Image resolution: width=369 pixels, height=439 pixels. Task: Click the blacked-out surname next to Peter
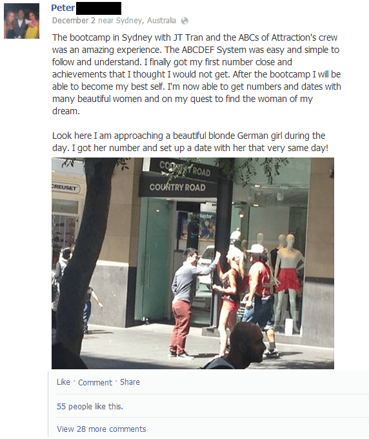(99, 8)
